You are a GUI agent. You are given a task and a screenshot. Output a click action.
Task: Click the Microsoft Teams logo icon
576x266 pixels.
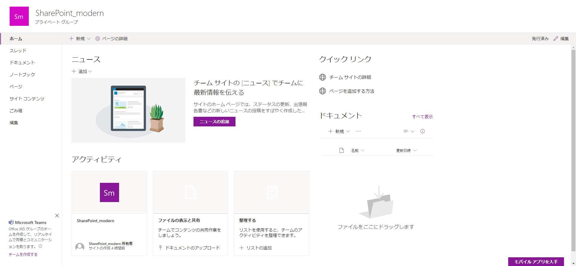coord(11,222)
